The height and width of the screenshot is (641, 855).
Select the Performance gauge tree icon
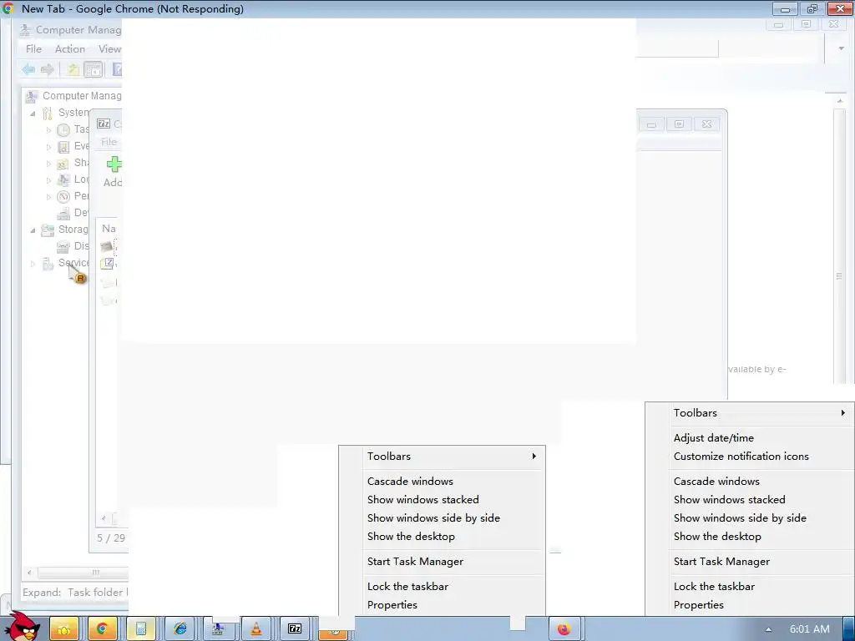[x=63, y=196]
